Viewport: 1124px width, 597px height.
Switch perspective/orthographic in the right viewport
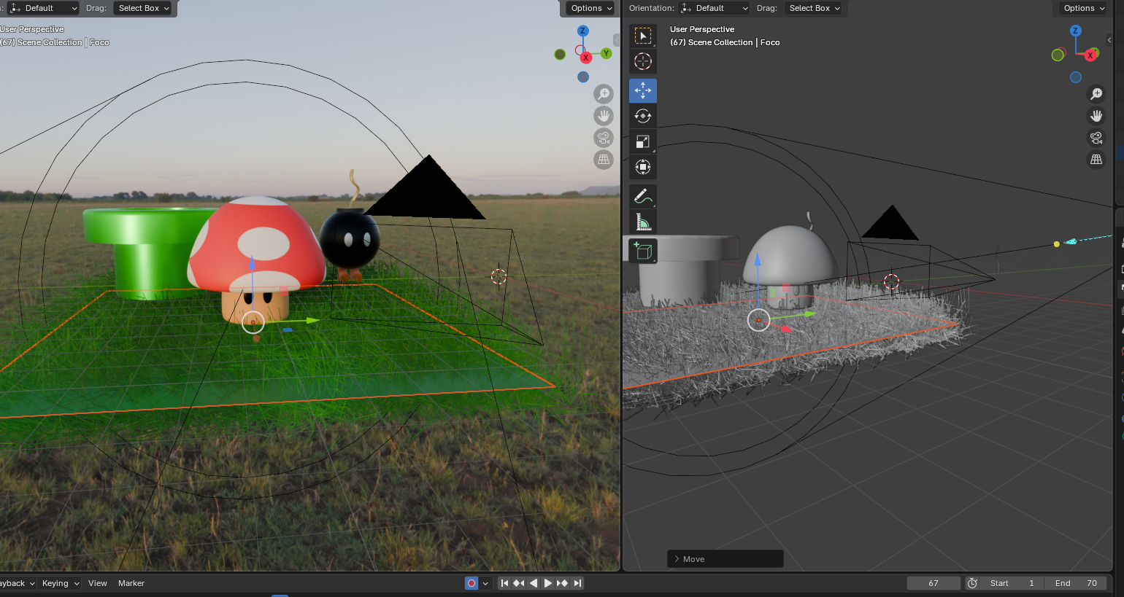pos(1096,160)
